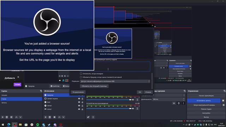The image size is (226, 127).
Task: Toggle visibility of dota2 source
Action: (x=79, y=109)
